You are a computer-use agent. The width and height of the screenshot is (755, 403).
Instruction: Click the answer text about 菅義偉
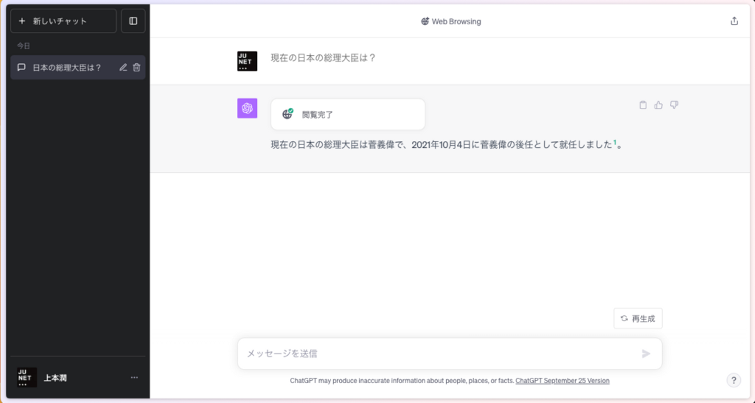(447, 145)
